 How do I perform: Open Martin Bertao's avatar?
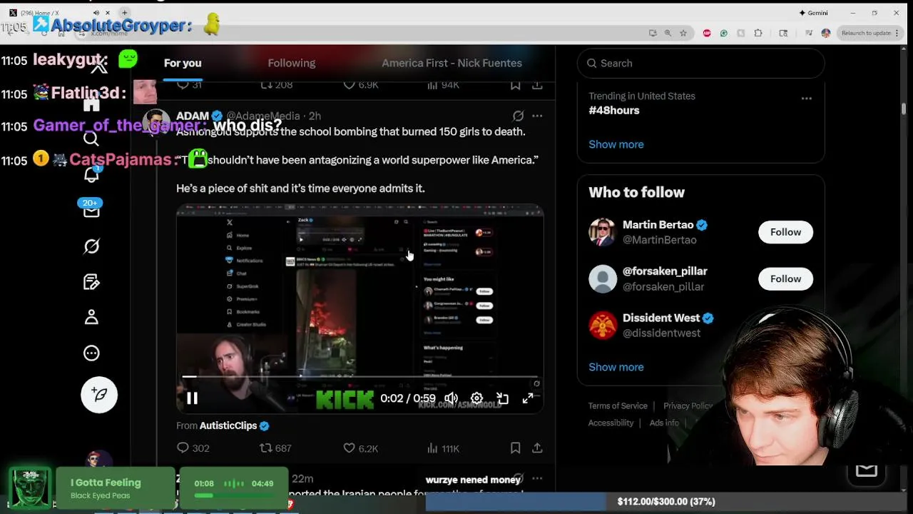(602, 232)
